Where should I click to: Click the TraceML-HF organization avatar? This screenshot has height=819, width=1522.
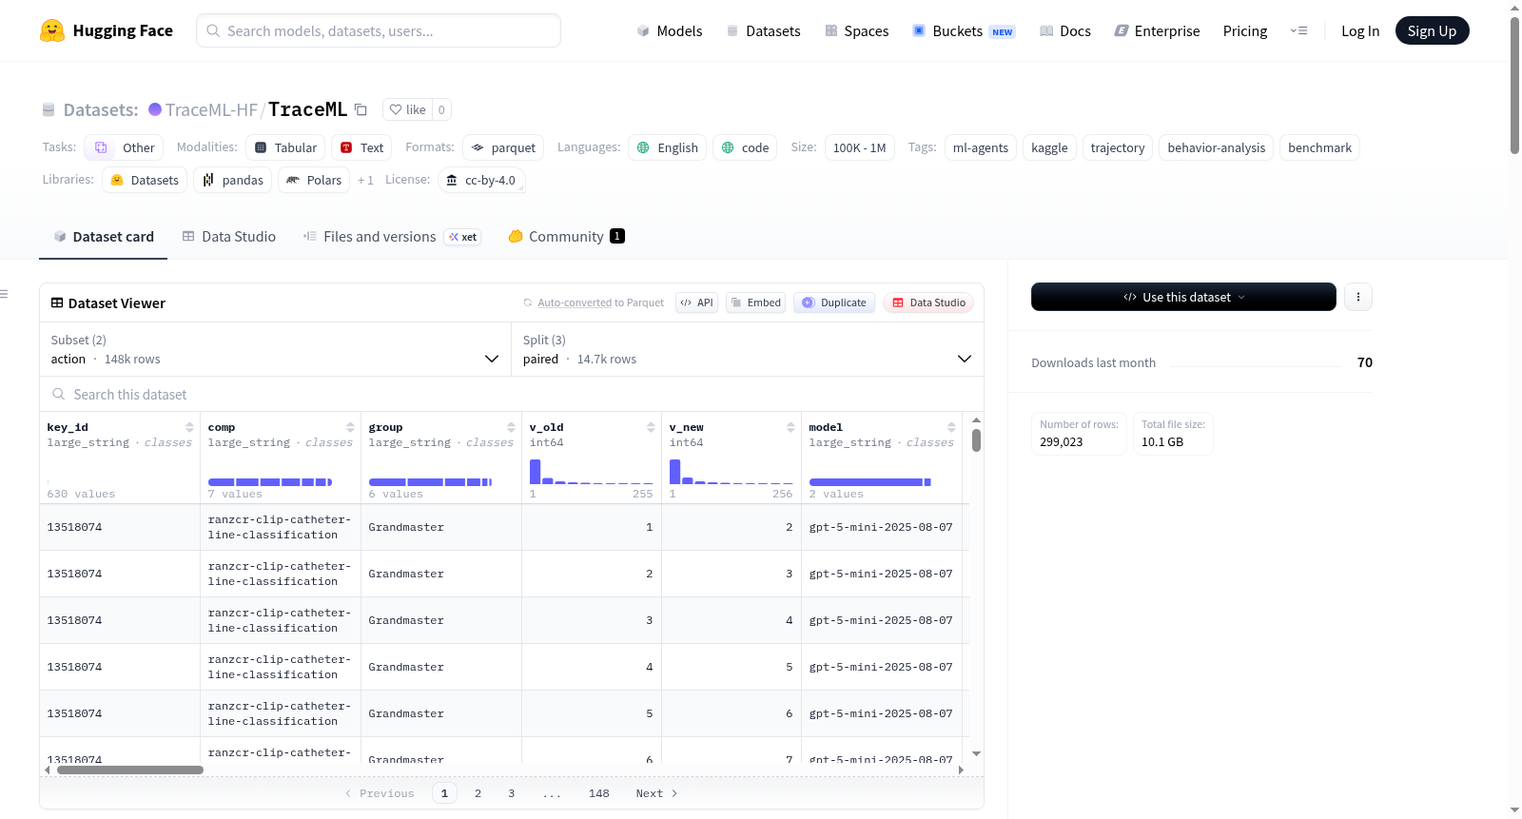155,109
